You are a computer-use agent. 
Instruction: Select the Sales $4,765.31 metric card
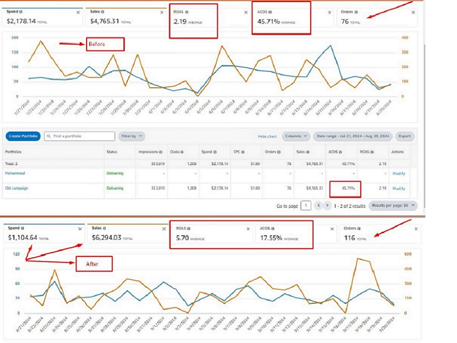coord(126,17)
